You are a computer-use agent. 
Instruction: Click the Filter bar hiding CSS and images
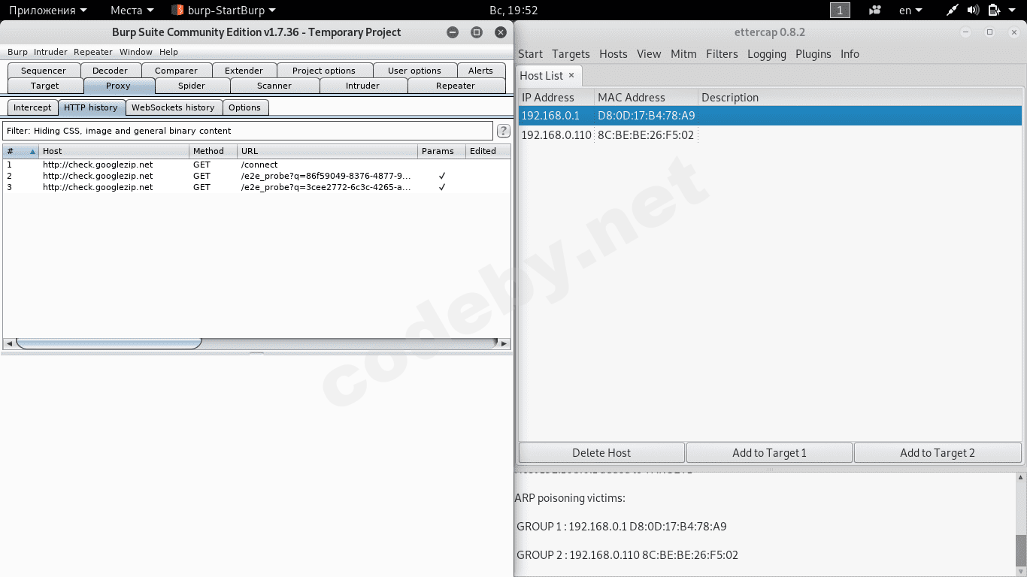tap(248, 131)
